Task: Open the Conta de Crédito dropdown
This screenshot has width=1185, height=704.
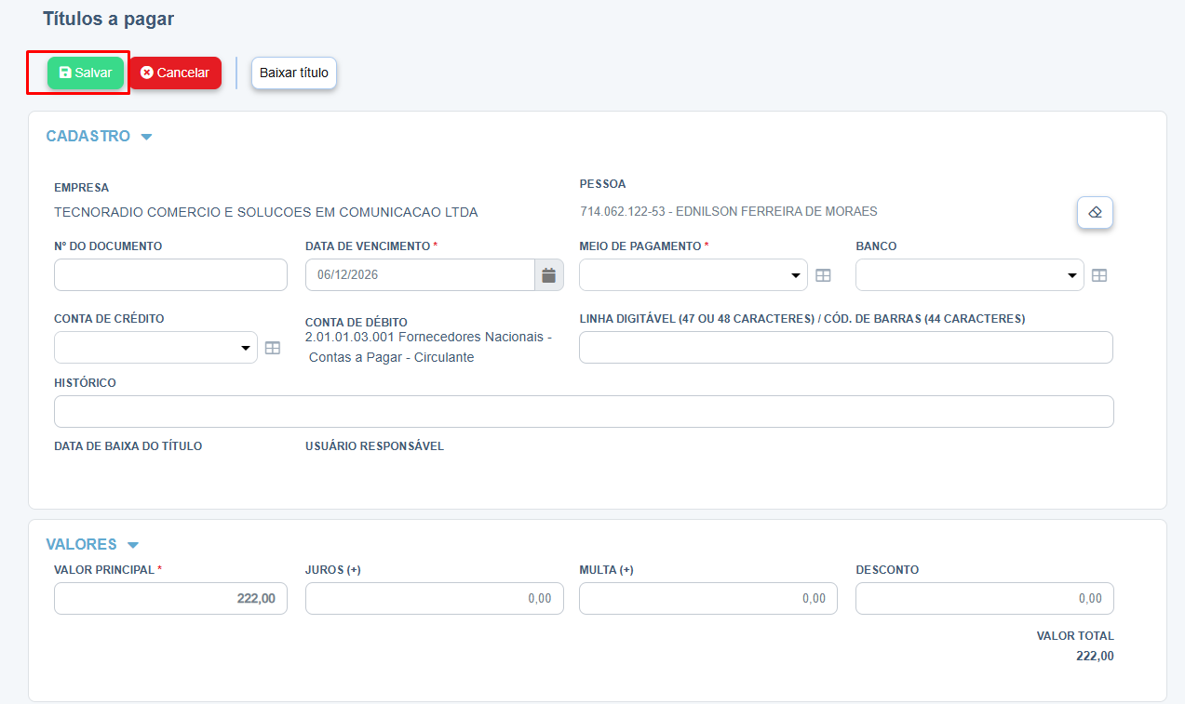Action: (x=155, y=348)
